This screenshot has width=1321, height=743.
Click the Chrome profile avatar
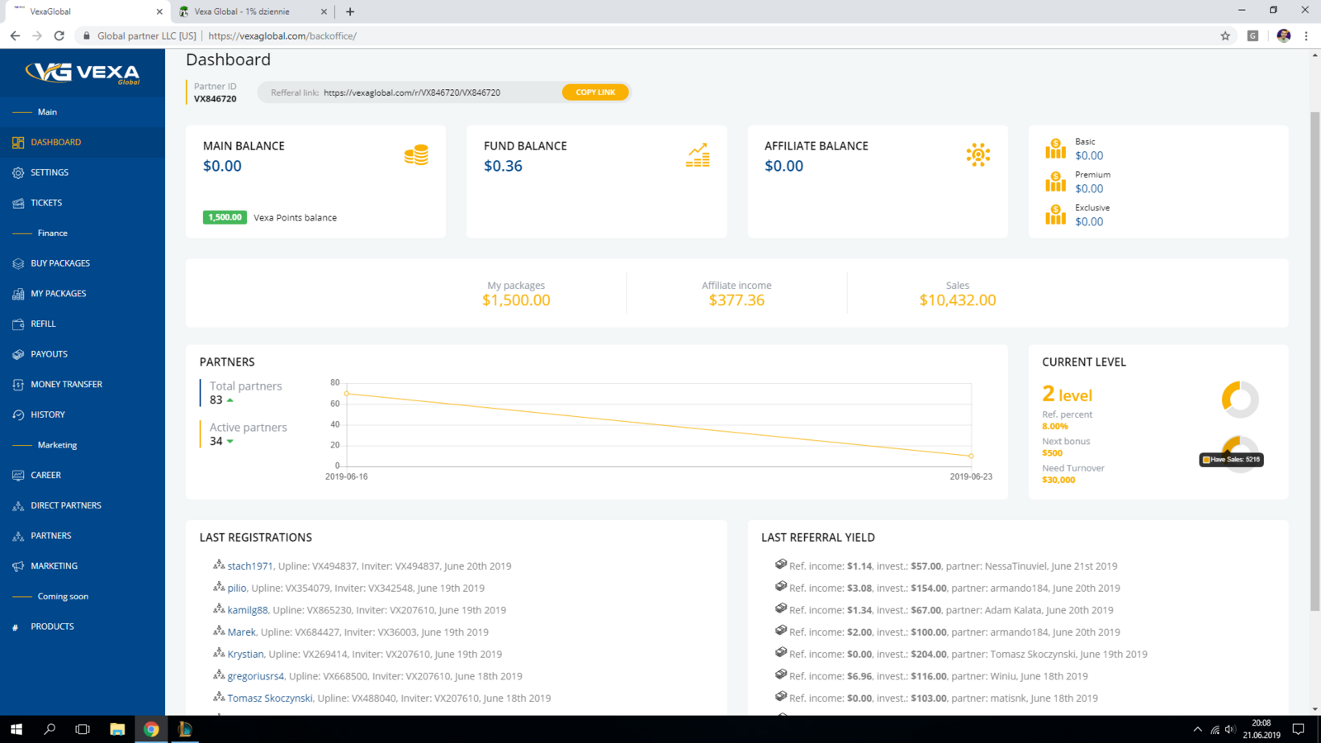click(1283, 35)
